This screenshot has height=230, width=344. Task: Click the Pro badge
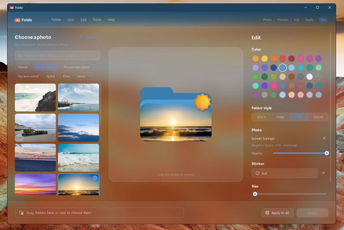tap(323, 20)
